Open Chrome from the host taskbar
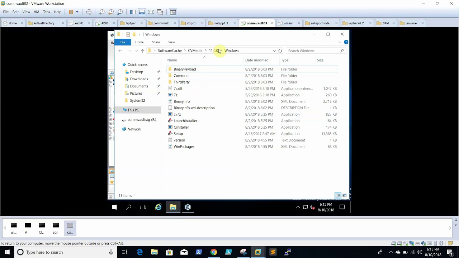The width and height of the screenshot is (459, 258). tap(213, 252)
